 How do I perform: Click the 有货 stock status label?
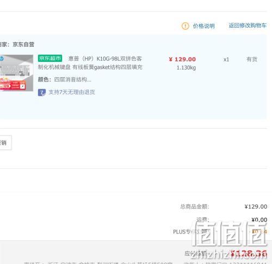tap(252, 59)
